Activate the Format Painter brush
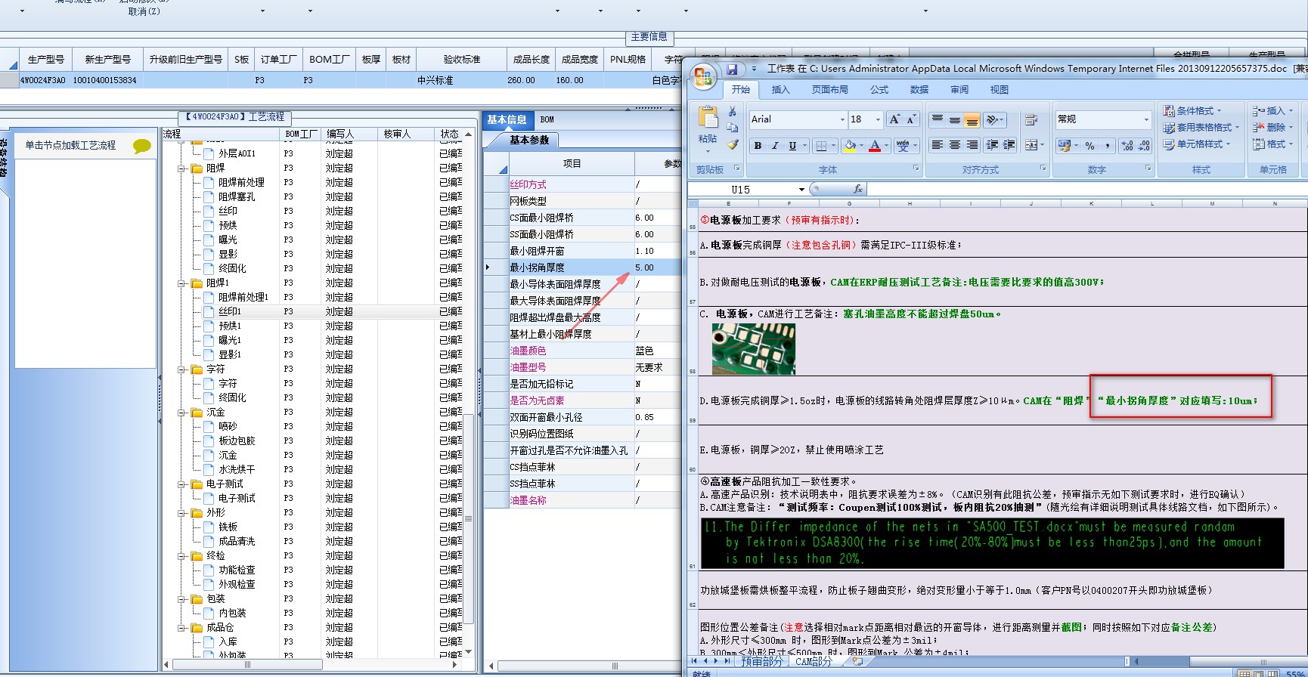The width and height of the screenshot is (1308, 677). pos(732,144)
